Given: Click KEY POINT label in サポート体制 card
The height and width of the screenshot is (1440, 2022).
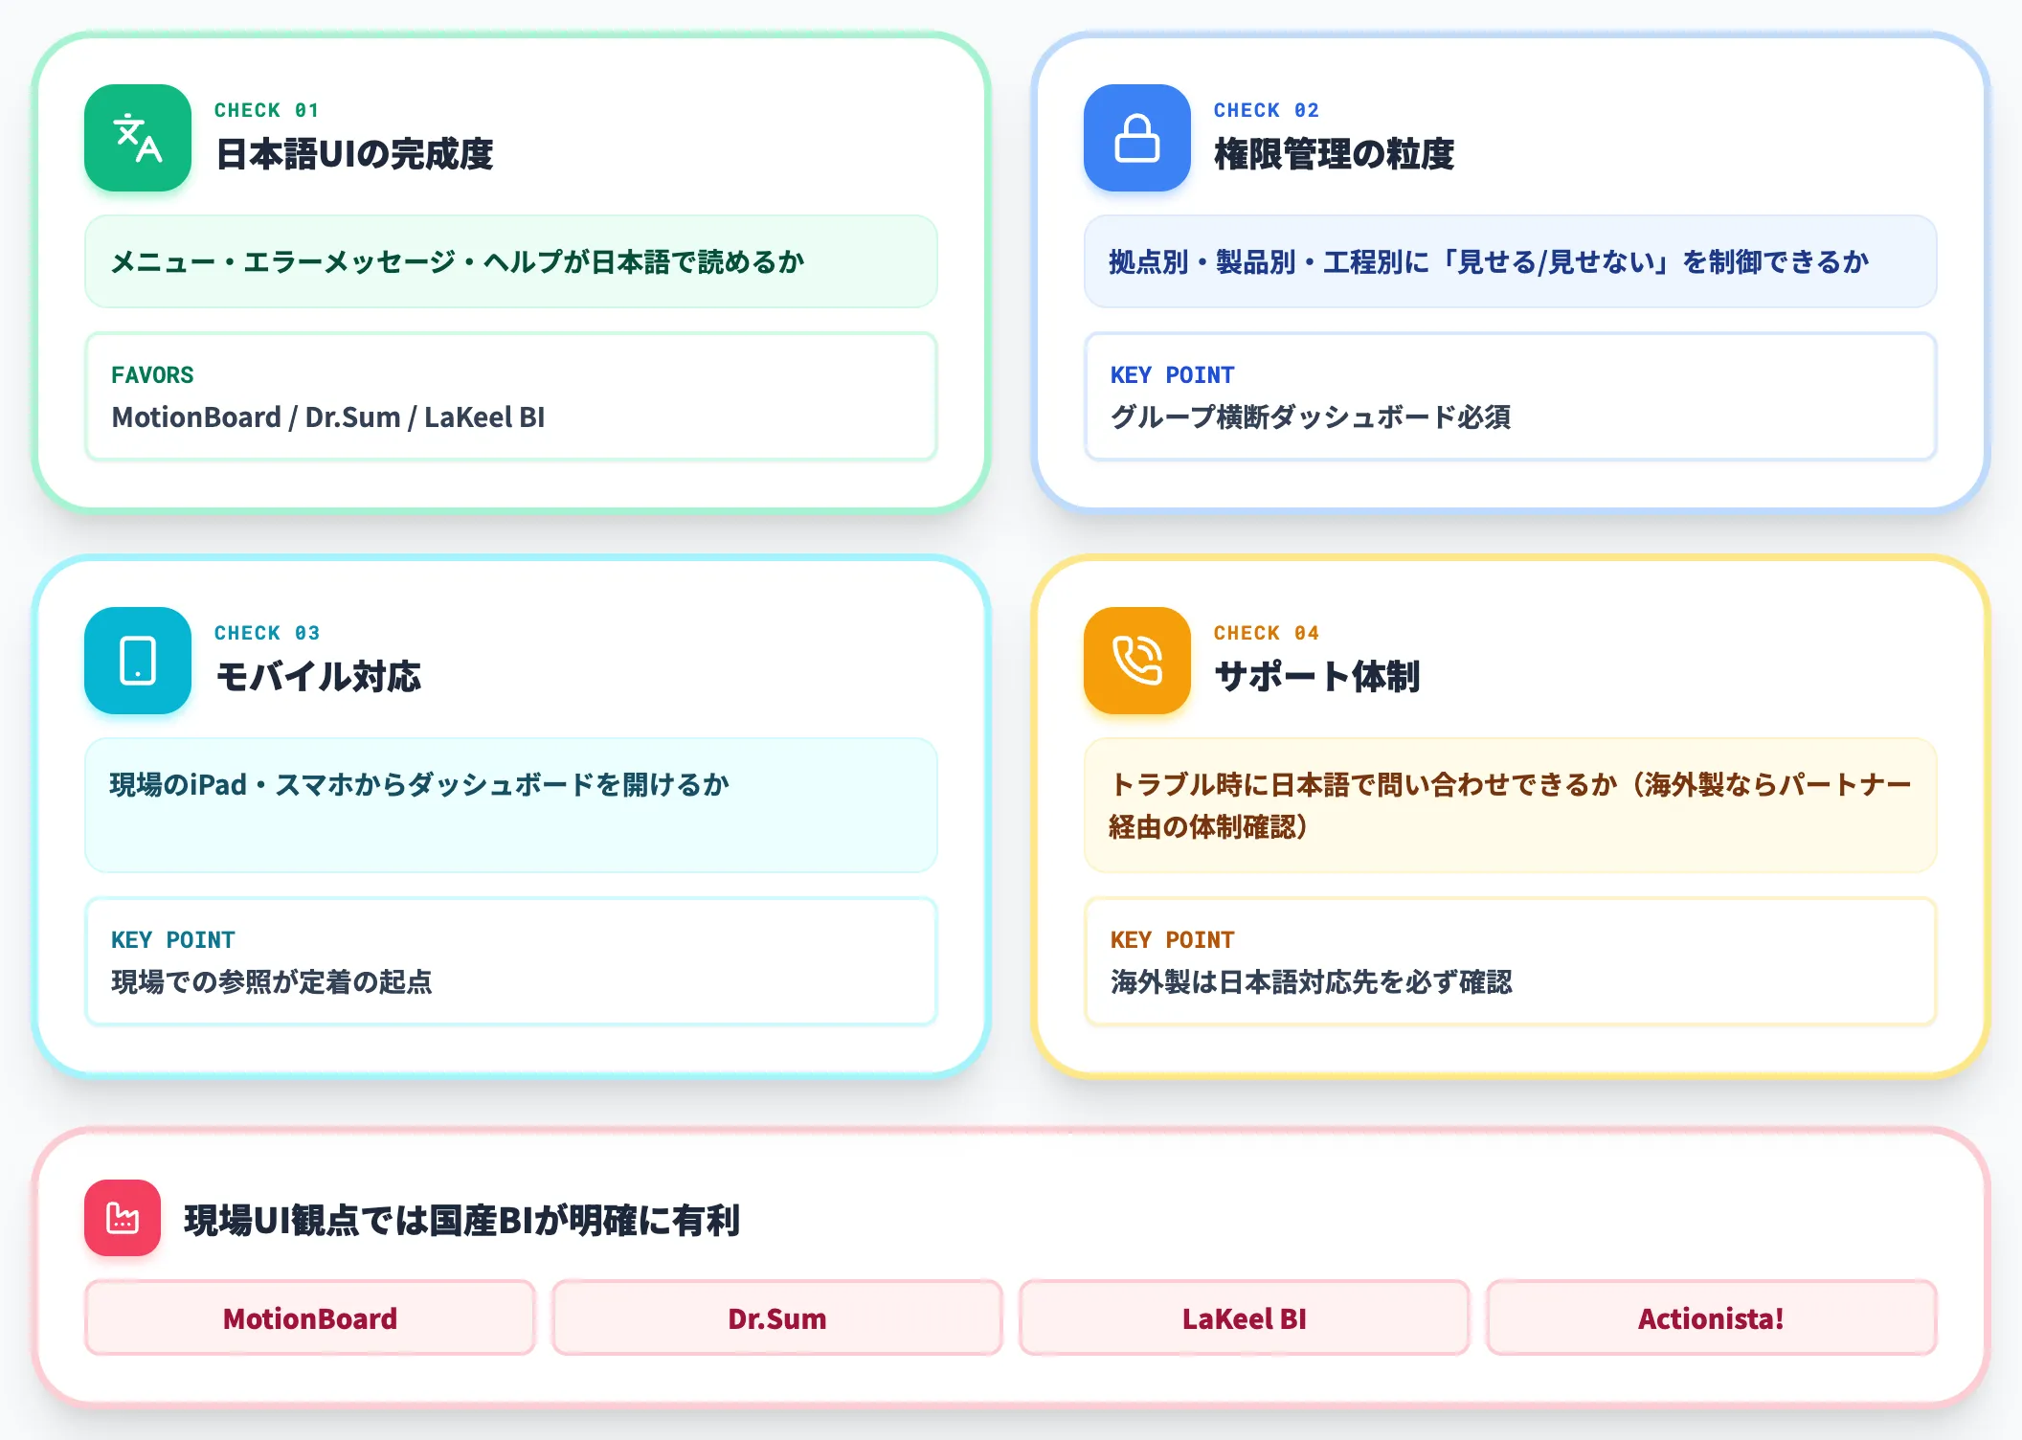Looking at the screenshot, I should click(1173, 940).
